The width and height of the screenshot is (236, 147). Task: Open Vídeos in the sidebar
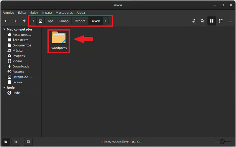pos(15,61)
